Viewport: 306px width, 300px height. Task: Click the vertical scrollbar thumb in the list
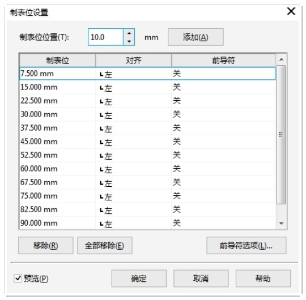click(x=281, y=135)
